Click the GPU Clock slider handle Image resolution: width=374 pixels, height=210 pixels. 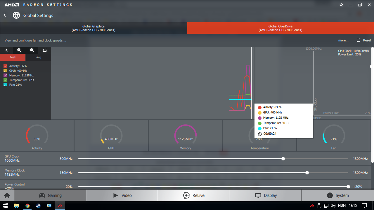pos(283,159)
